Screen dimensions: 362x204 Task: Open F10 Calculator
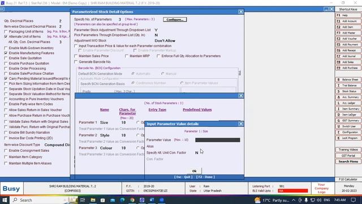pos(348,179)
